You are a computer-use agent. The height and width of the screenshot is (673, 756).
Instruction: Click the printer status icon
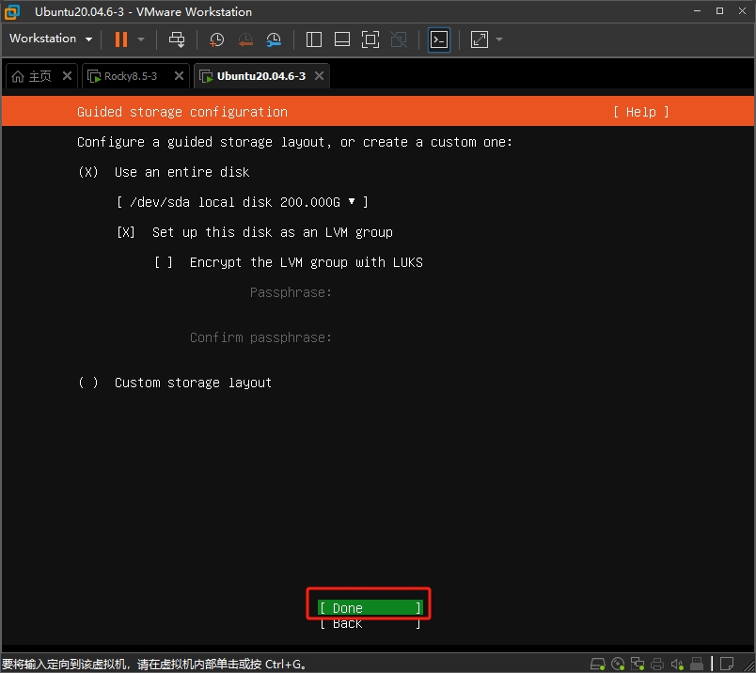point(657,664)
